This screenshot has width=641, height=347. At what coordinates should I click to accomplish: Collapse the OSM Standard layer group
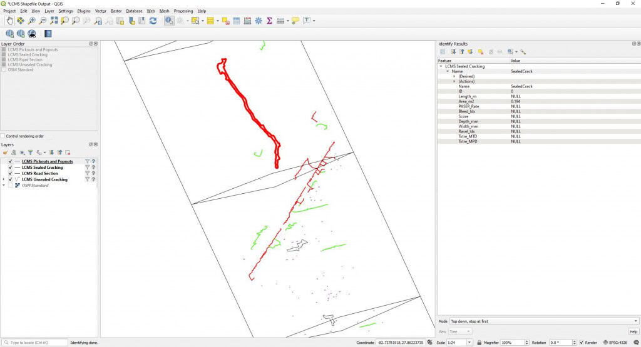coord(4,185)
